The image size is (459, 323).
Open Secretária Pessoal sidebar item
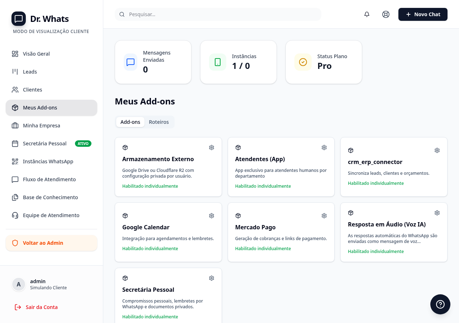point(51,144)
